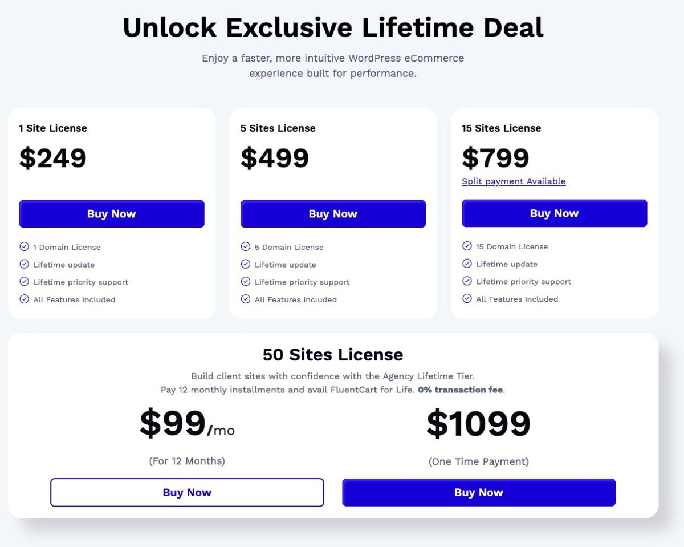Click the 5 Sites License card title
Screen dimensions: 684x547
tap(278, 128)
